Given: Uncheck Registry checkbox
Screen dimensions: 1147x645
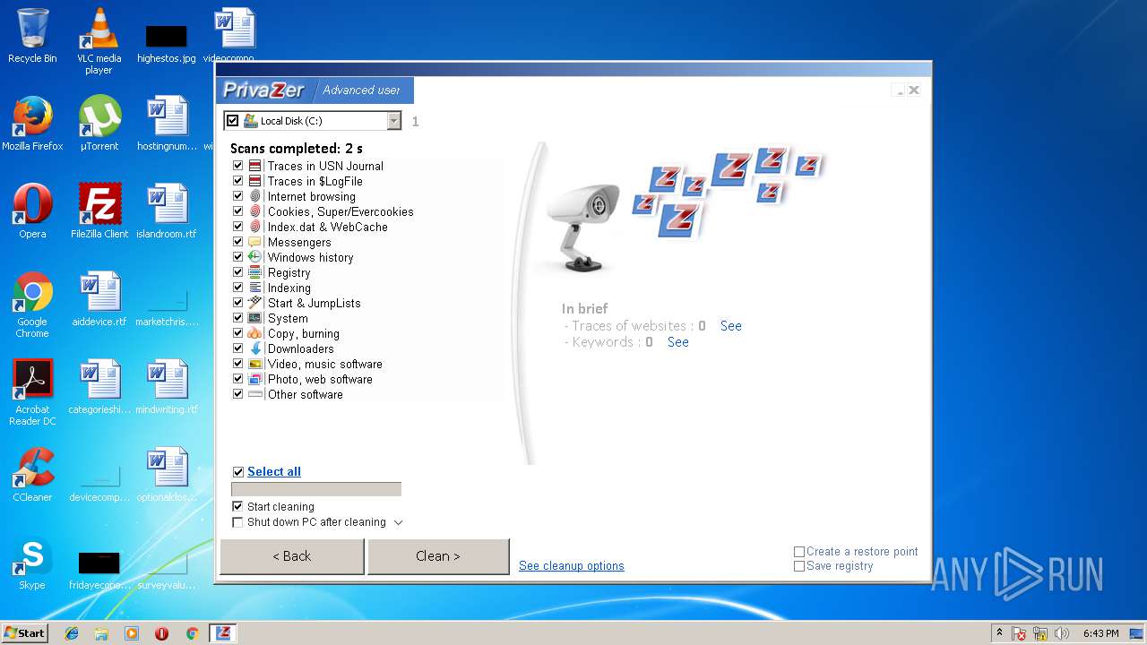Looking at the screenshot, I should point(237,272).
